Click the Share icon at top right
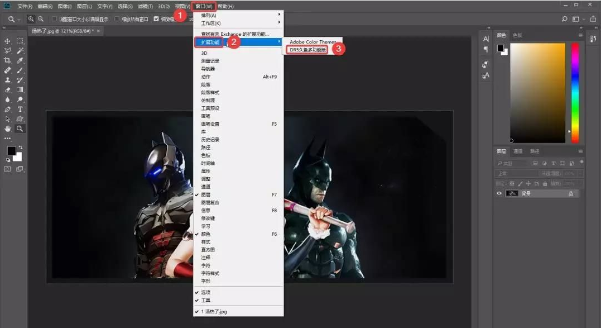Image resolution: width=601 pixels, height=328 pixels. point(593,19)
